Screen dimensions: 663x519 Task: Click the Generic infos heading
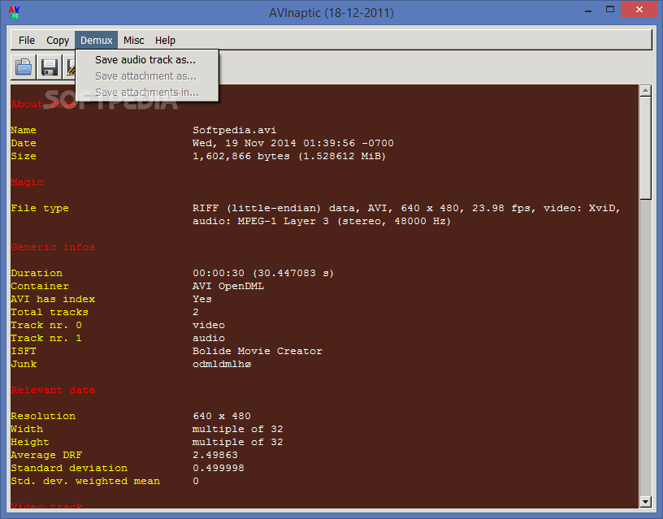point(53,247)
